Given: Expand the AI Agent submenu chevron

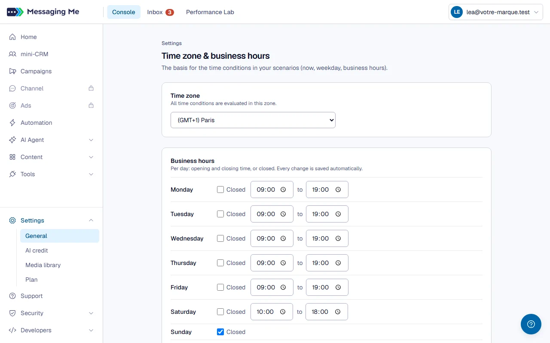Looking at the screenshot, I should (91, 140).
